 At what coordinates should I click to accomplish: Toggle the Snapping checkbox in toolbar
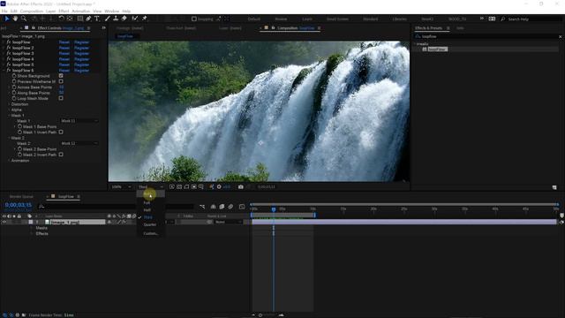(194, 19)
